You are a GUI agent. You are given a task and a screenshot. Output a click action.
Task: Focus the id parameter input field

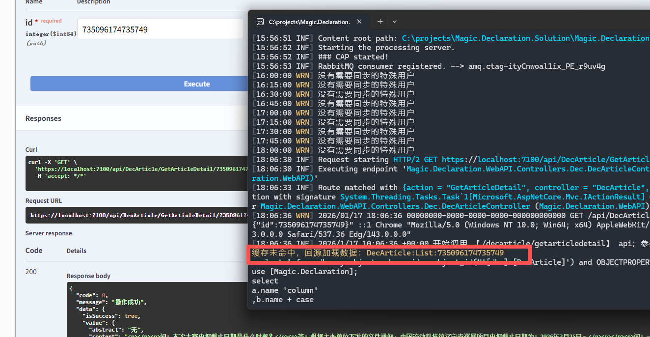coord(161,29)
